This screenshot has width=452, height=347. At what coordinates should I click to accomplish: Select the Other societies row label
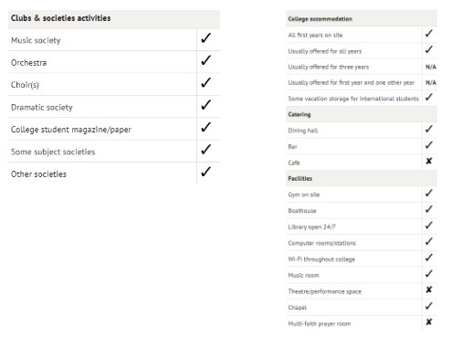(x=38, y=174)
